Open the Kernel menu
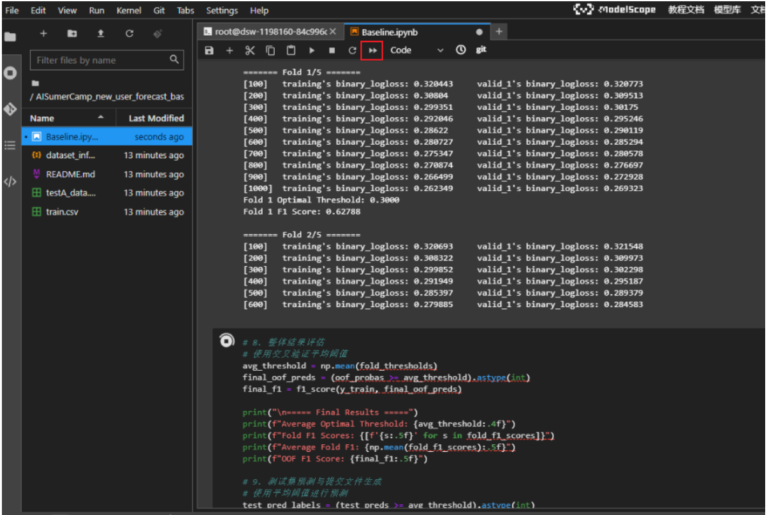The height and width of the screenshot is (515, 769). pos(129,10)
